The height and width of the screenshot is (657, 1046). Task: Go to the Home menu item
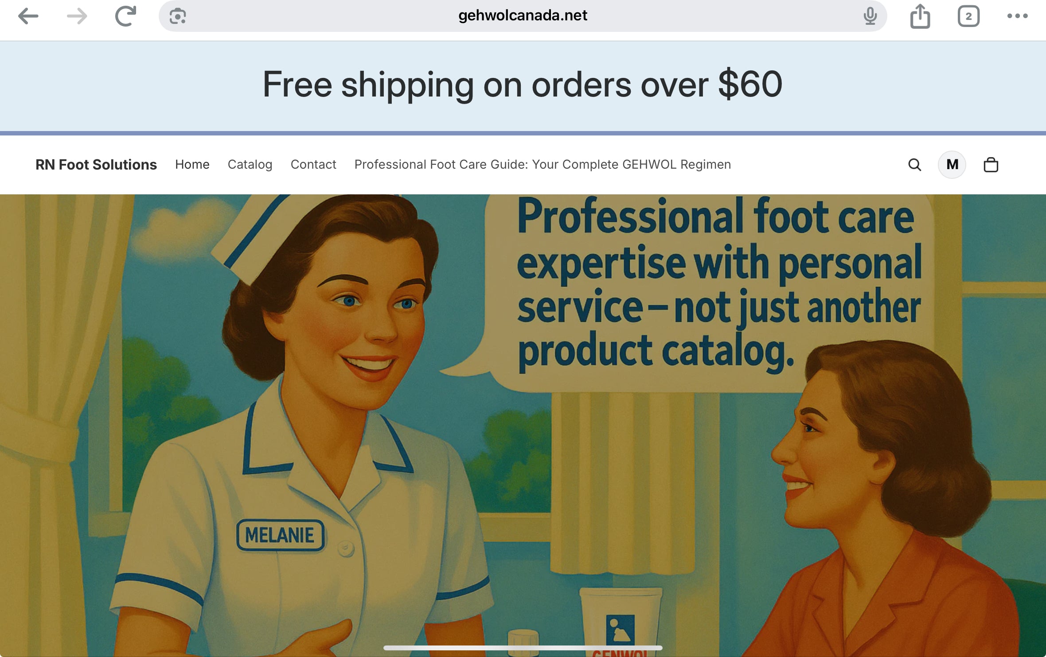point(192,164)
